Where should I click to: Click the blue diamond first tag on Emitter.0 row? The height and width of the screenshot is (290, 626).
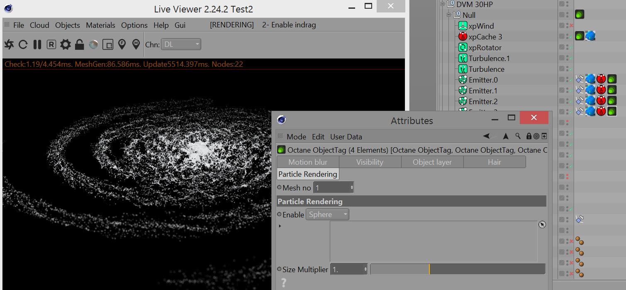click(580, 79)
